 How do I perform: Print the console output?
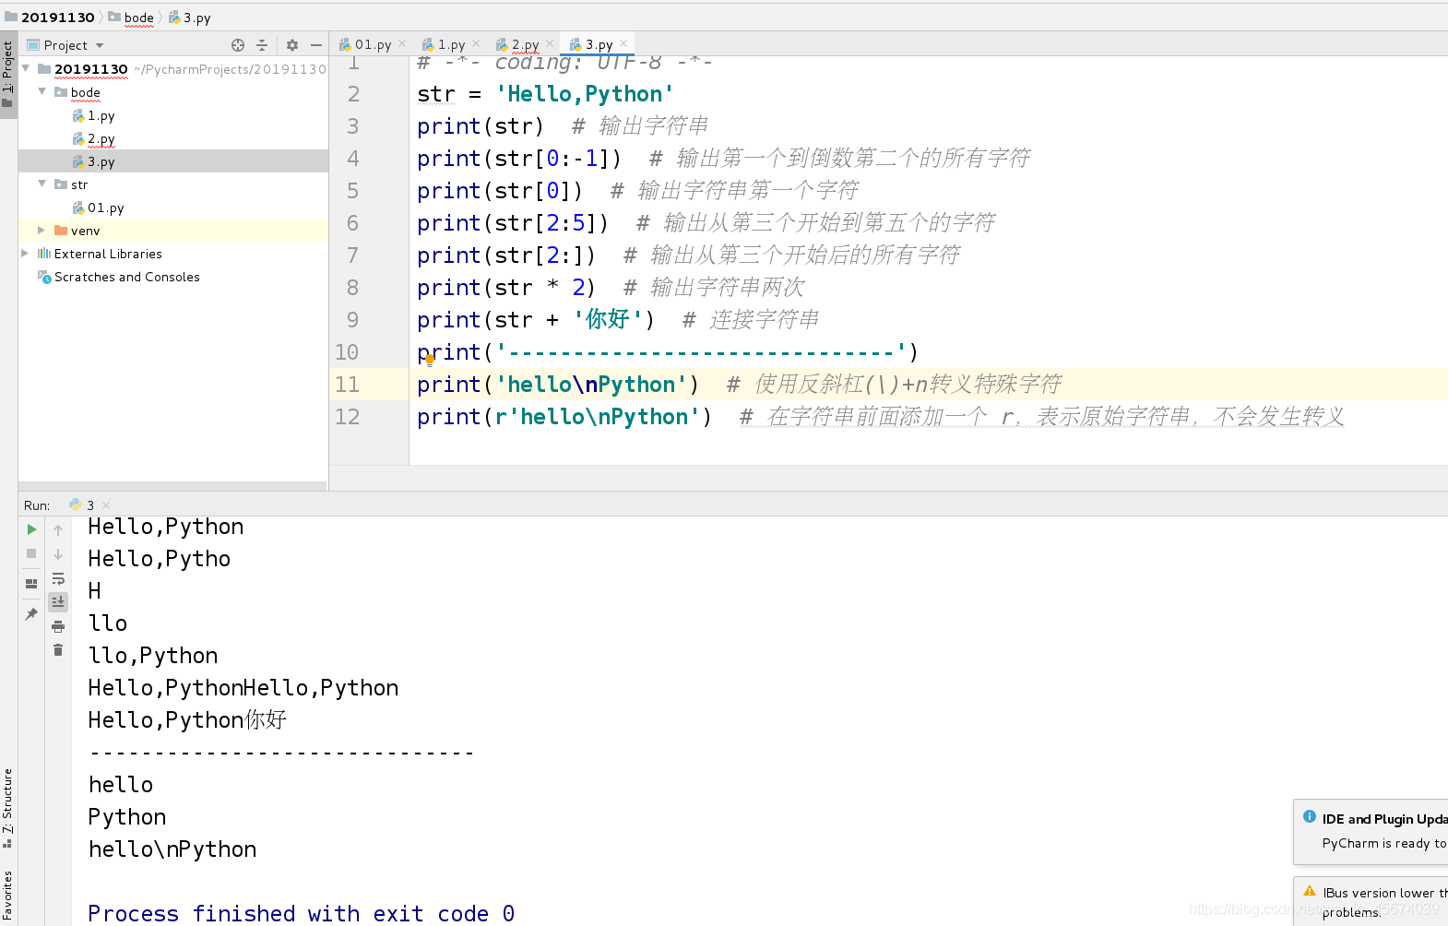click(x=58, y=626)
